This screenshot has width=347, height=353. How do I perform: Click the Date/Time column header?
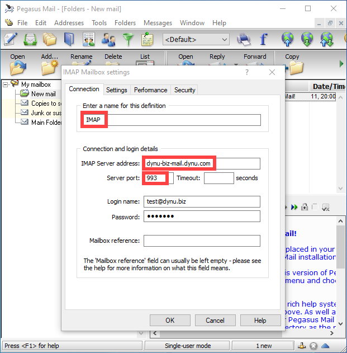point(327,87)
